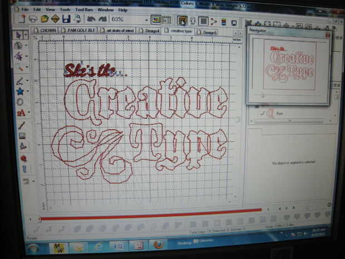The width and height of the screenshot is (345, 259).
Task: Open the View menu
Action: pos(50,9)
